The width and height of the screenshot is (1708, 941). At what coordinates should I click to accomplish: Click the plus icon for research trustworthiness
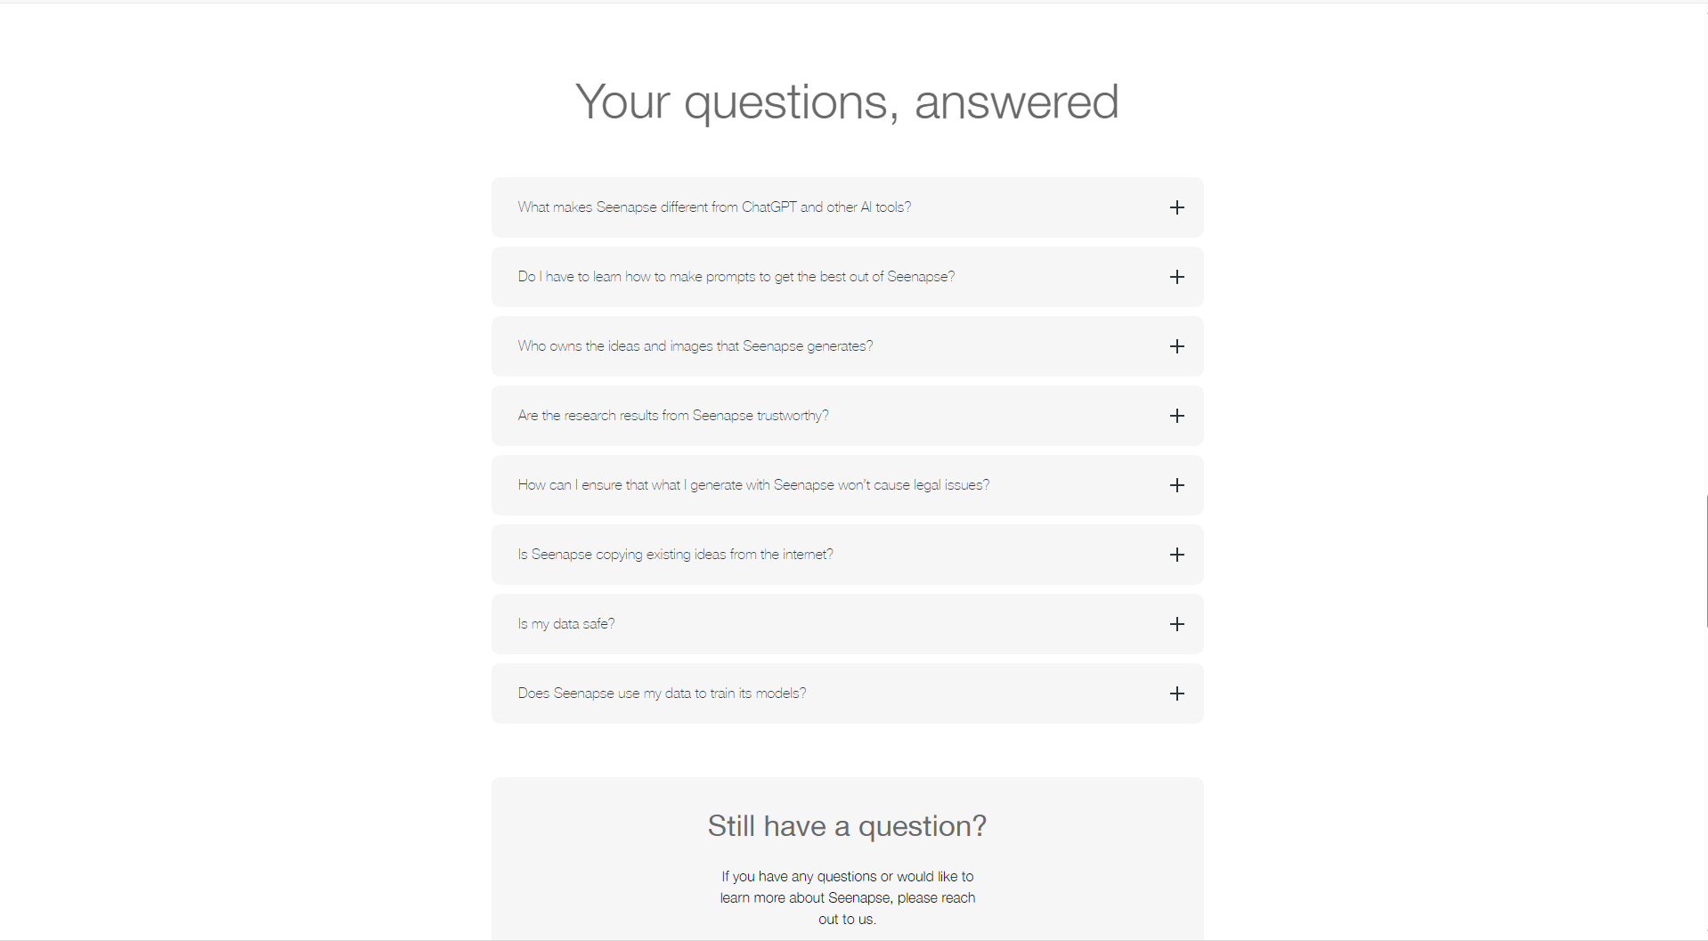coord(1176,416)
